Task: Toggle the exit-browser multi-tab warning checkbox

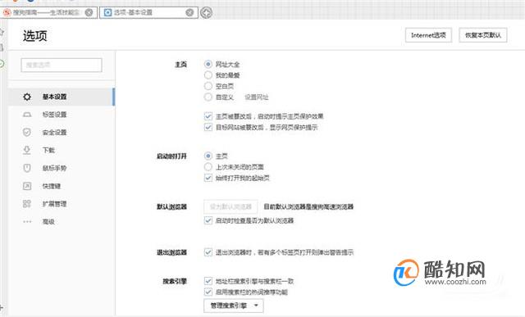Action: [208, 252]
